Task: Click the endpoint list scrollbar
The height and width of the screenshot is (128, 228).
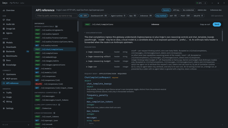Action: tap(78, 26)
